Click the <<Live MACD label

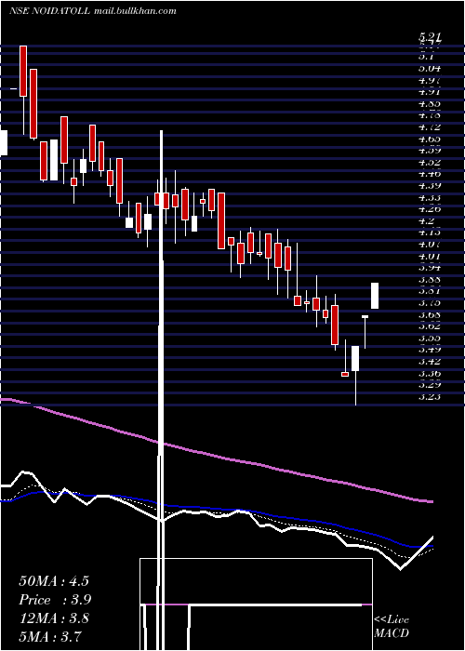point(392,626)
